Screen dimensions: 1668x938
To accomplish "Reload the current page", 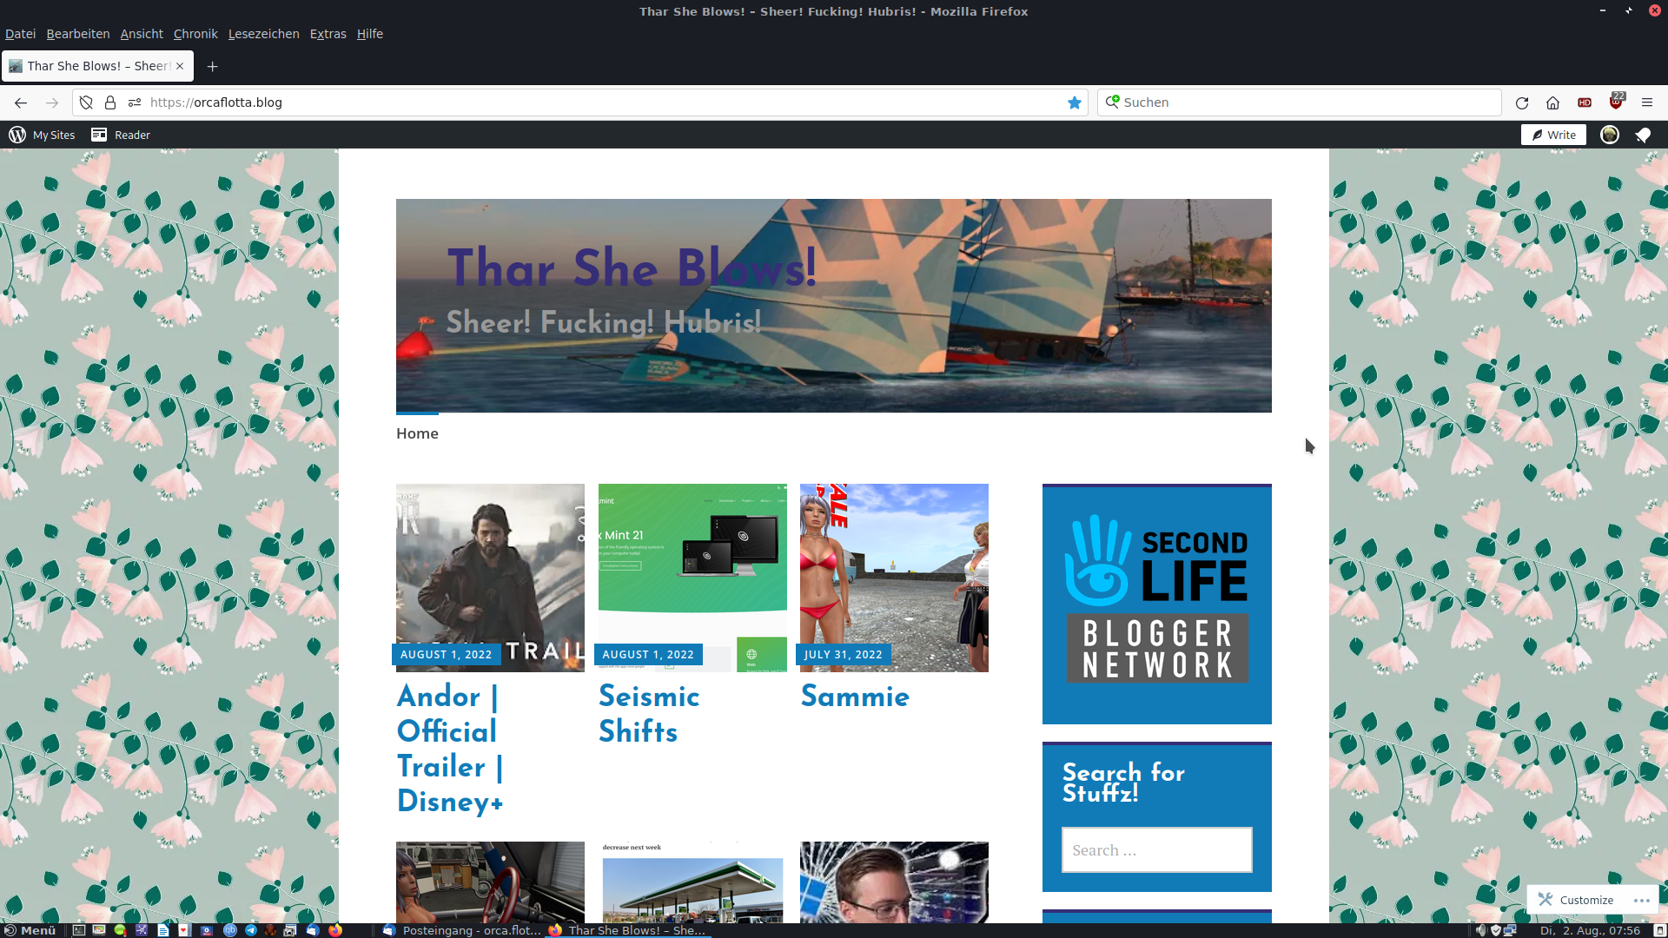I will pyautogui.click(x=1522, y=102).
